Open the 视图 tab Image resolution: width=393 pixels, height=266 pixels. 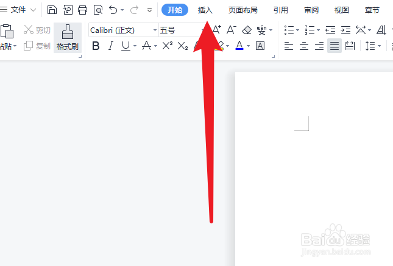click(342, 10)
